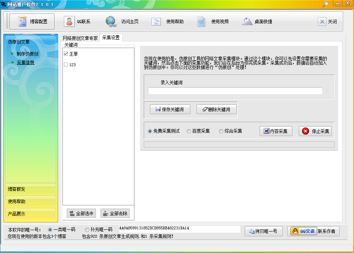Image resolution: width=354 pixels, height=253 pixels.
Task: Check the 123 keyword checkbox
Action: pyautogui.click(x=66, y=65)
